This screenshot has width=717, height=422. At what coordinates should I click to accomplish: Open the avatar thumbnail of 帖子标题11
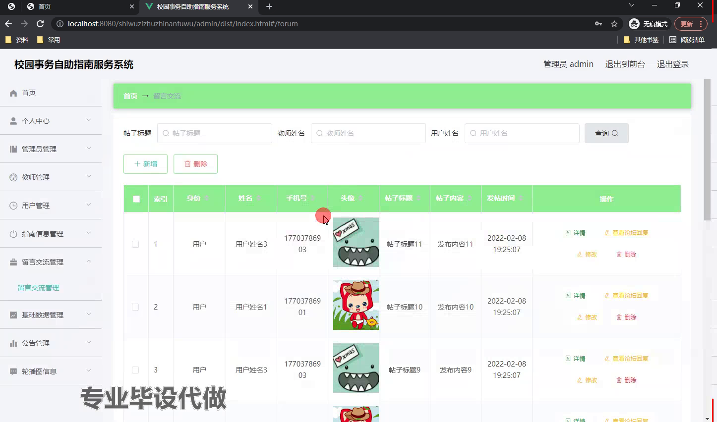point(356,242)
